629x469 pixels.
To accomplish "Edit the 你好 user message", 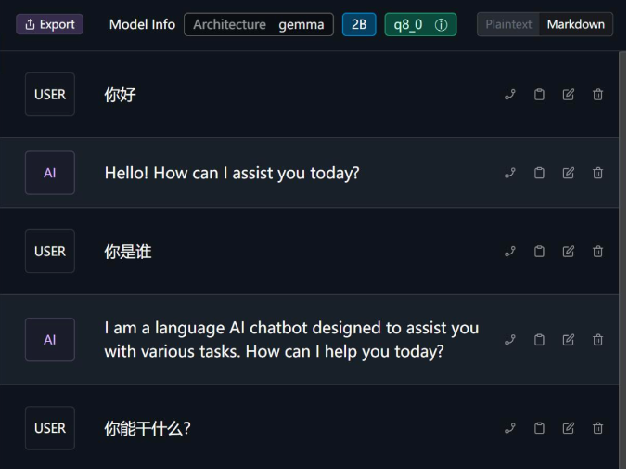I will point(569,95).
